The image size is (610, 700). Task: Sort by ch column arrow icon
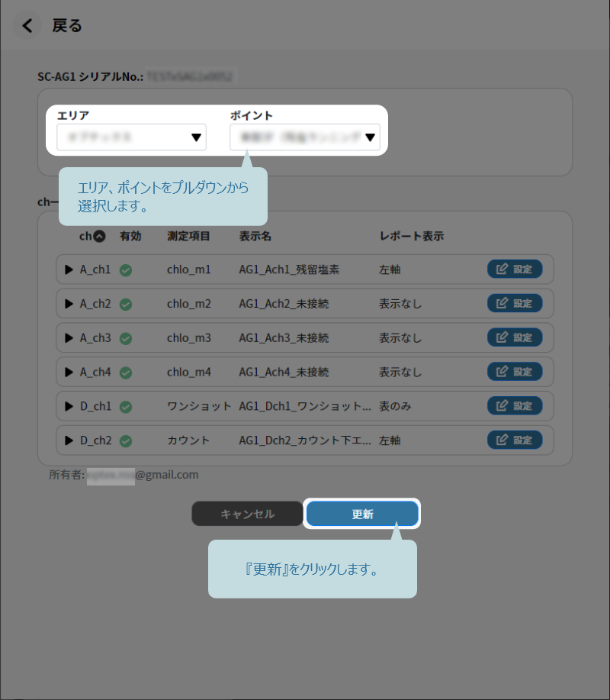[x=99, y=236]
